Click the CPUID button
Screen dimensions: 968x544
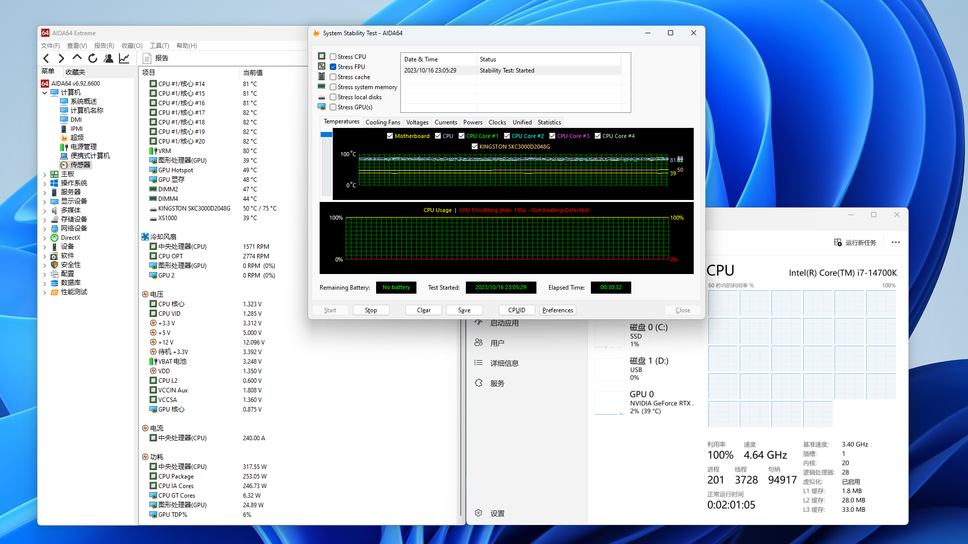[x=517, y=310]
